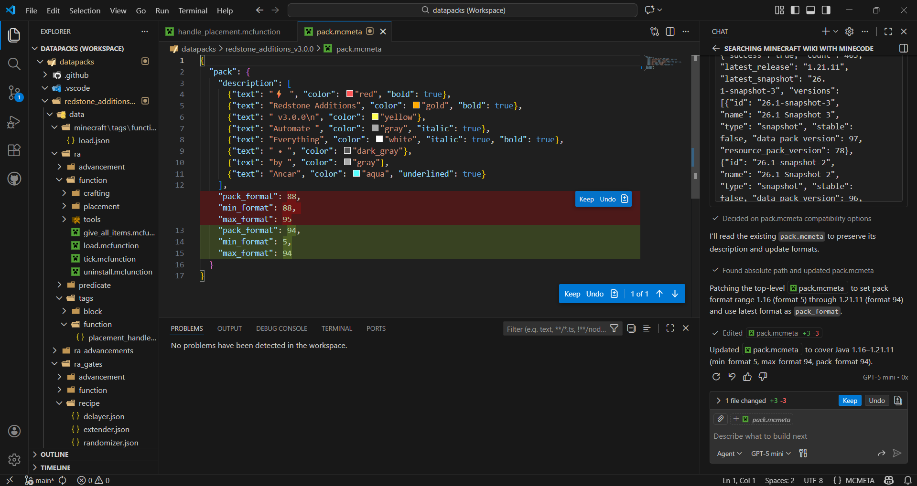Maximize the bottom panel

[x=670, y=328]
